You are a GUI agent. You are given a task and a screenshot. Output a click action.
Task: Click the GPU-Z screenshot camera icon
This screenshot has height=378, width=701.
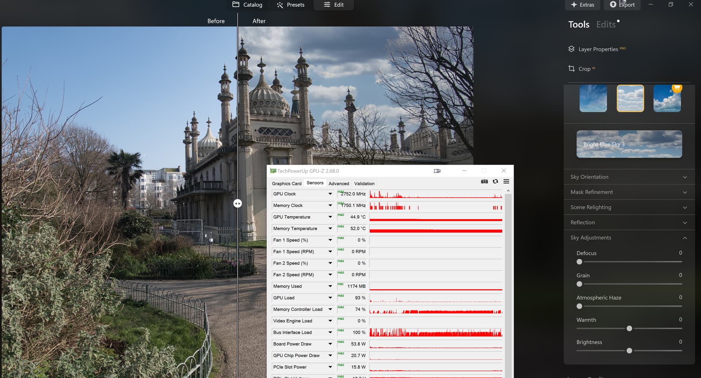[484, 182]
